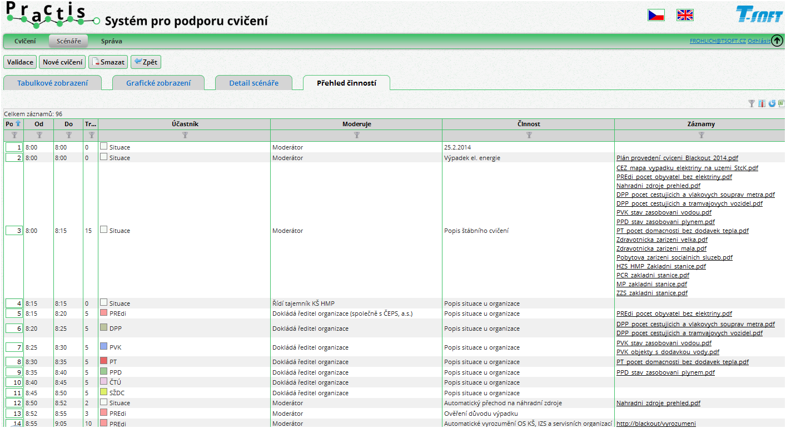
Task: Switch language to English flag
Action: coord(685,15)
